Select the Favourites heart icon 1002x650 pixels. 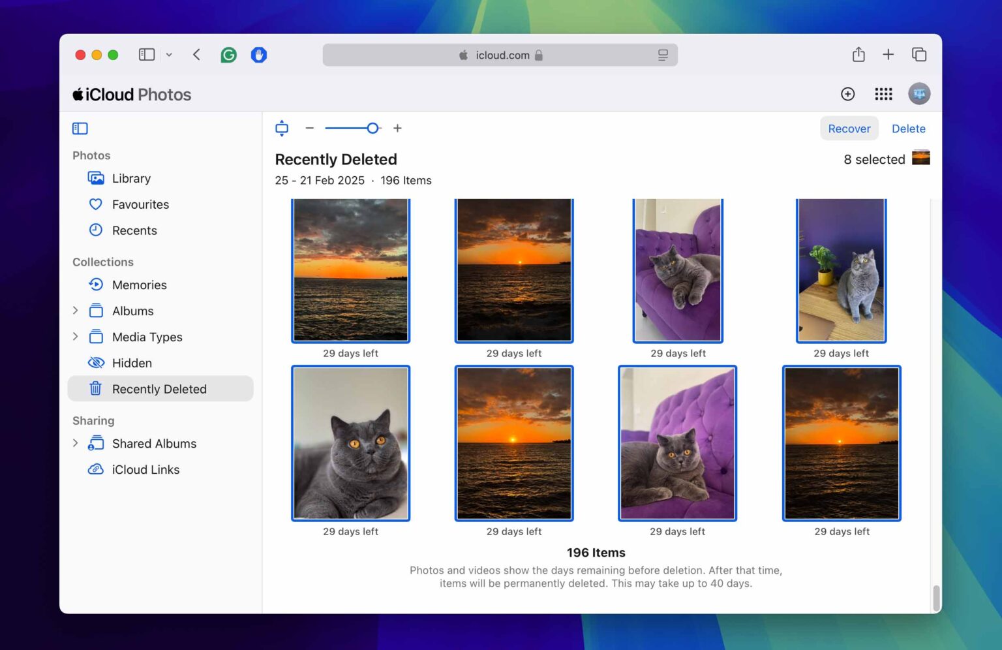tap(95, 204)
